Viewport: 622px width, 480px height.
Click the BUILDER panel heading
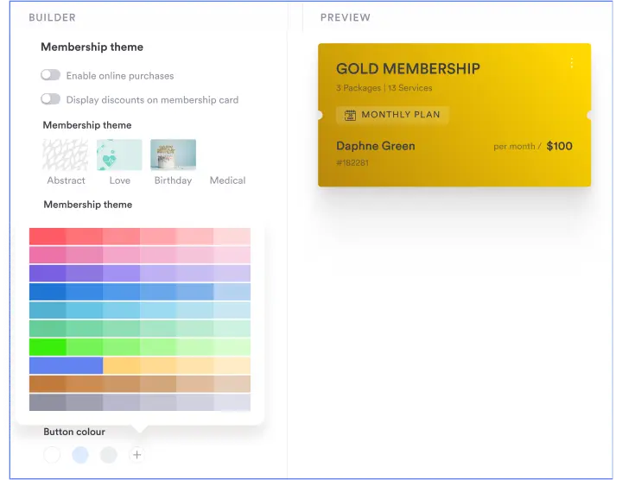click(x=52, y=17)
